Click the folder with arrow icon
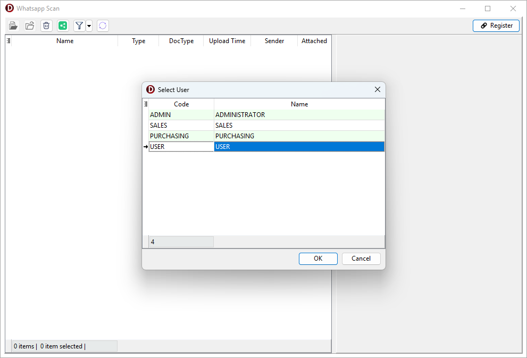The width and height of the screenshot is (527, 358). tap(30, 26)
